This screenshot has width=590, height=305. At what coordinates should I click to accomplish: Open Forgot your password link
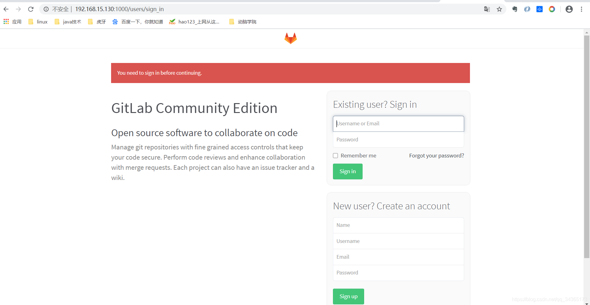pos(436,156)
